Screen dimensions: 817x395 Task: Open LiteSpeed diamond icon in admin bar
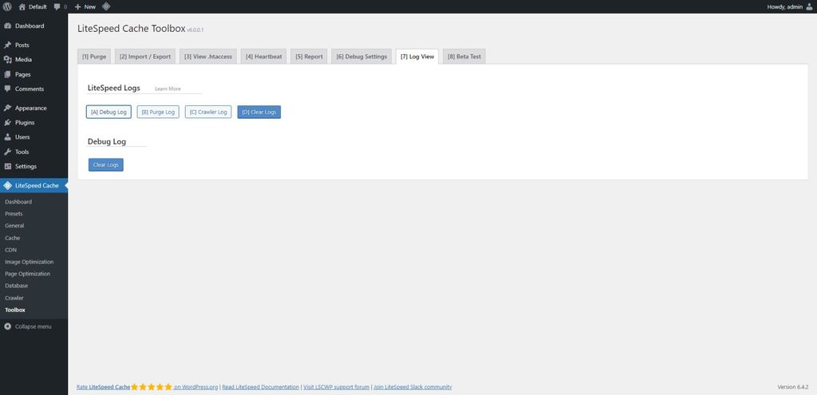(106, 6)
